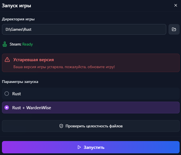Click the Запуск игры dialog title
The image size is (181, 155).
(x=16, y=6)
